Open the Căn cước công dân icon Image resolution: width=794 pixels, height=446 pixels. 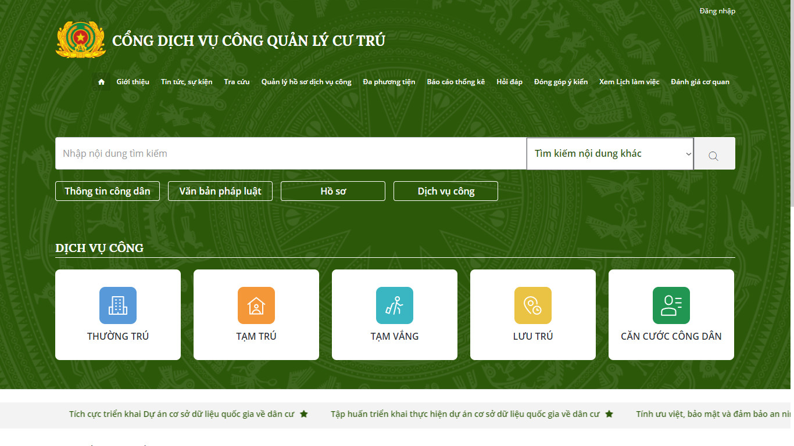[x=671, y=305]
